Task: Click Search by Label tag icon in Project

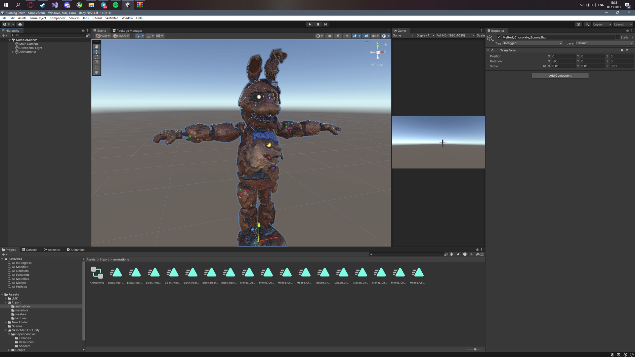Action: (458, 255)
